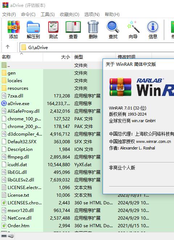
Task: Open the View (查看) book icon
Action: pyautogui.click(x=73, y=29)
